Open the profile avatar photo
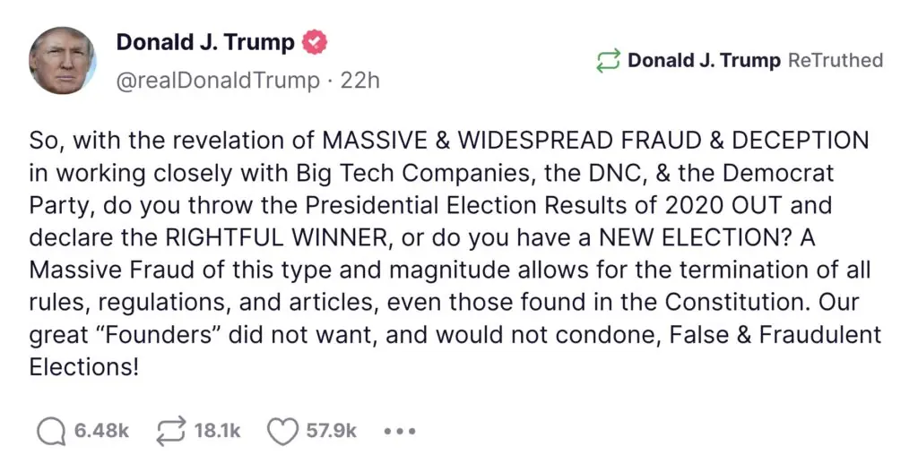This screenshot has width=918, height=472. (62, 61)
